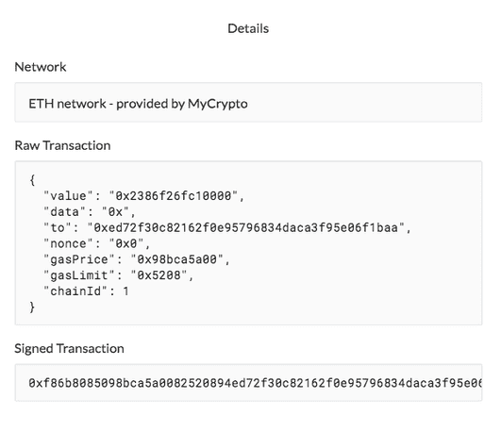Click the "gasLimit" key name
Viewport: 501px width, 432px height.
pos(79,275)
